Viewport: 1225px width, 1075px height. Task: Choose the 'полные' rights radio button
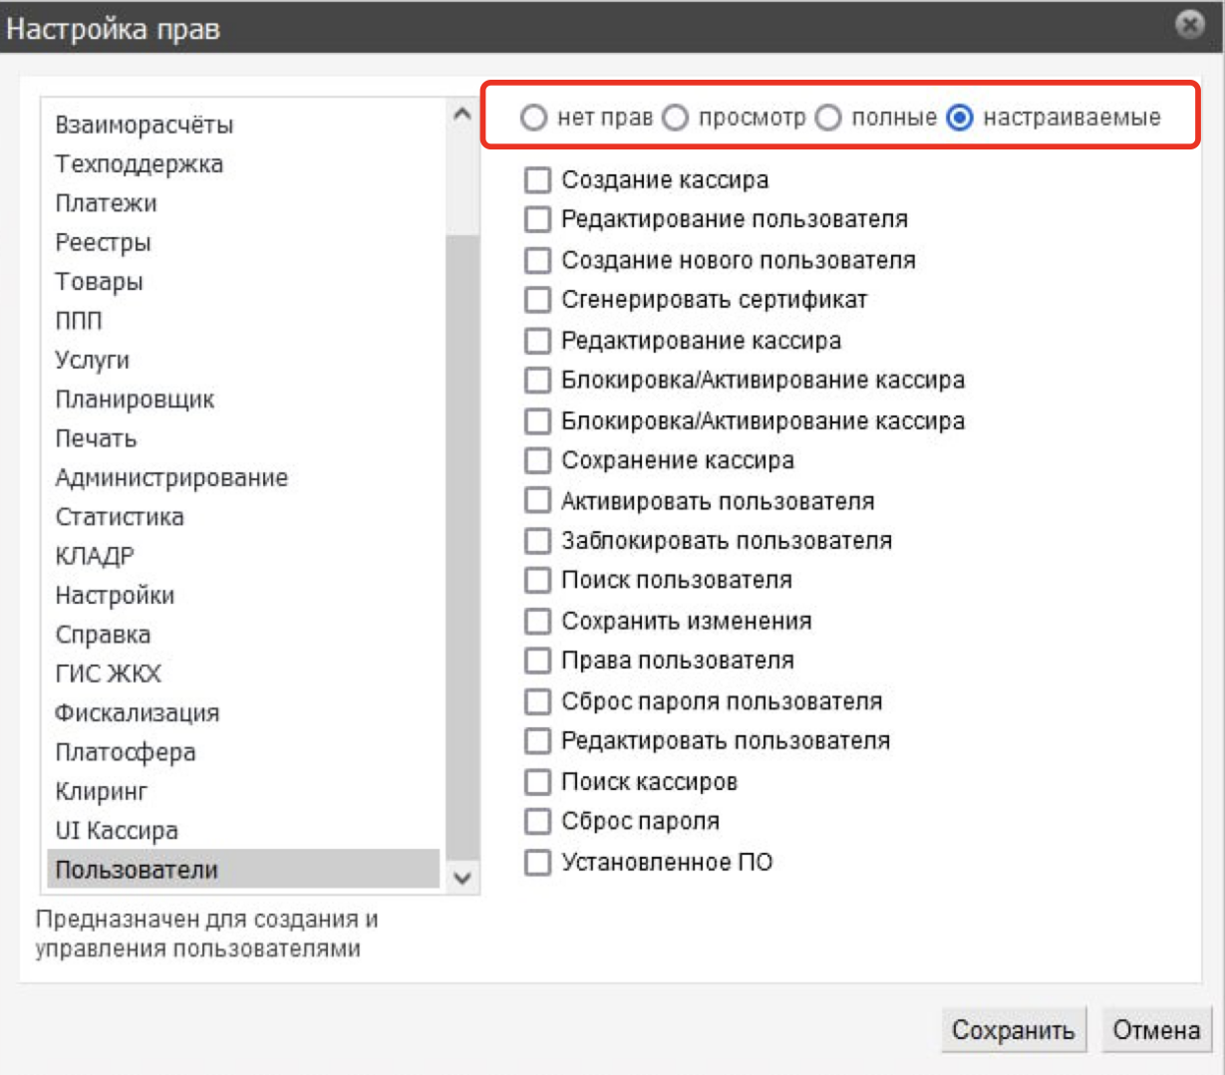(x=828, y=119)
